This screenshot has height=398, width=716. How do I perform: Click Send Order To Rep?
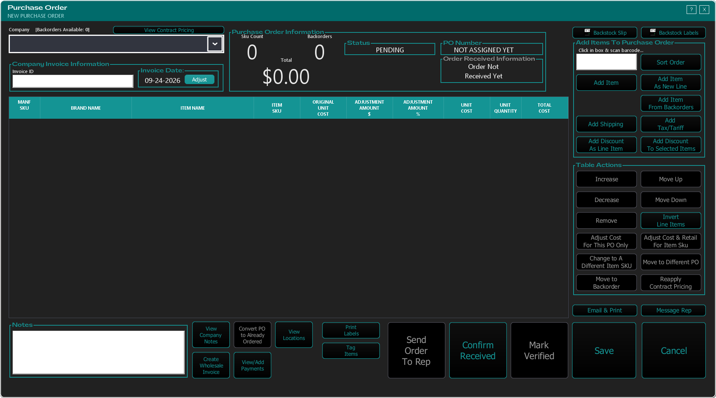coord(416,351)
